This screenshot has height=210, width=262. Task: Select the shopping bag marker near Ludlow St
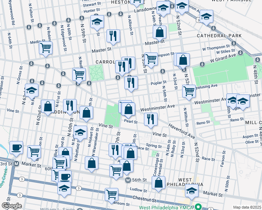tap(159, 183)
